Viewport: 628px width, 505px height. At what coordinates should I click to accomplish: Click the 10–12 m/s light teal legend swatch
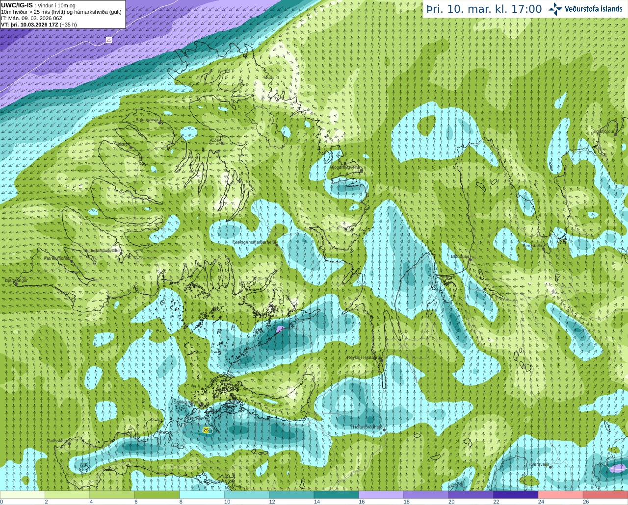pos(247,495)
